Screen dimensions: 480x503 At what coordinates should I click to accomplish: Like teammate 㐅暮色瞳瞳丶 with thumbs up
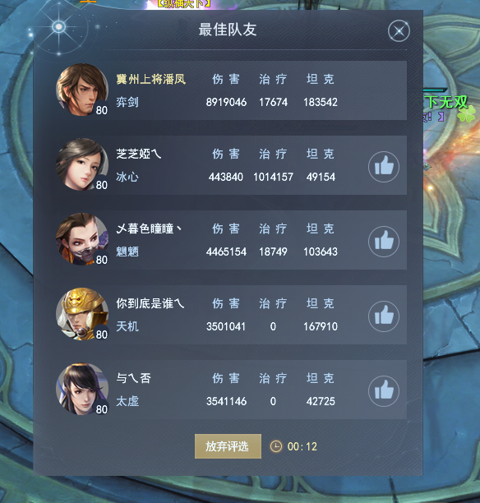tap(384, 242)
